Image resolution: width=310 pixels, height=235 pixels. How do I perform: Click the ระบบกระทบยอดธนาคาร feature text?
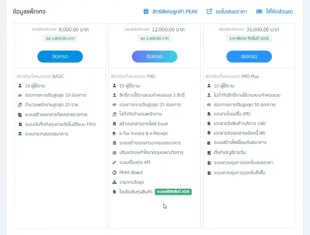click(x=46, y=134)
